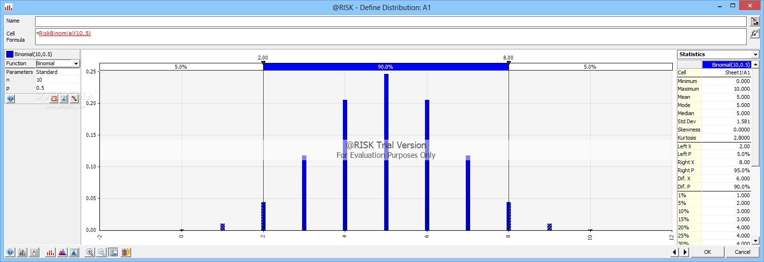This screenshot has height=262, width=764.
Task: Open help from the bottom toolbar
Action: (10, 252)
